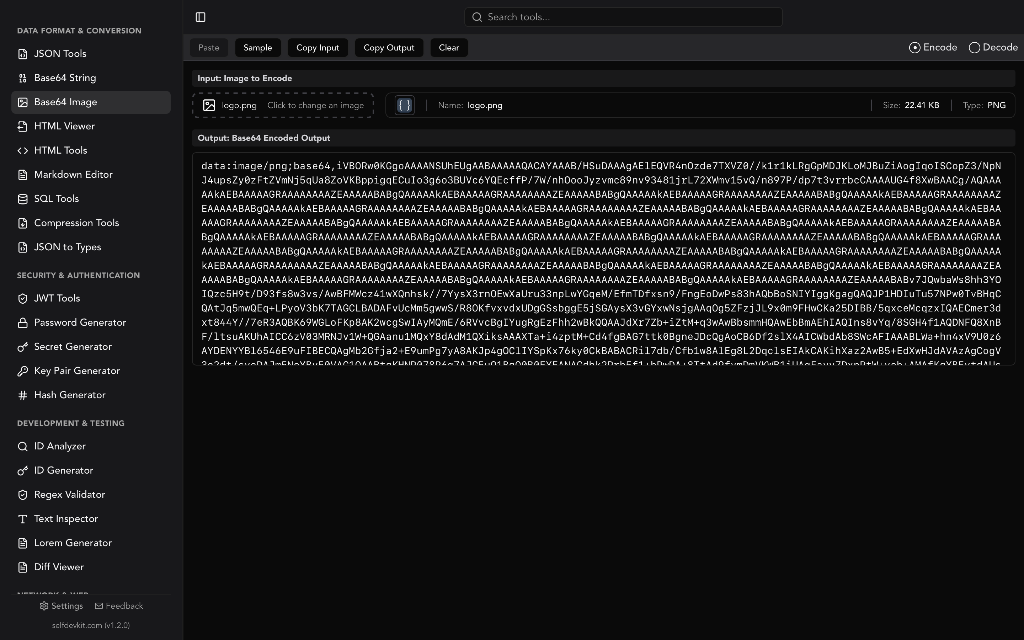Open the Key Pair Generator
1024x640 pixels.
point(77,371)
